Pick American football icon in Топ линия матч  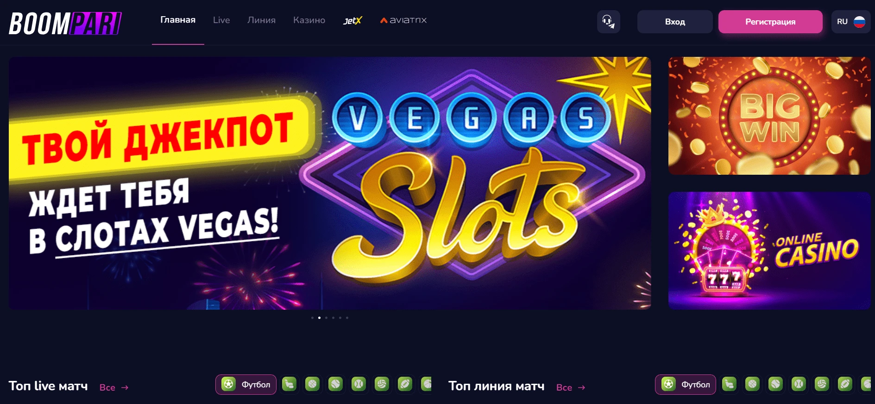pyautogui.click(x=845, y=384)
